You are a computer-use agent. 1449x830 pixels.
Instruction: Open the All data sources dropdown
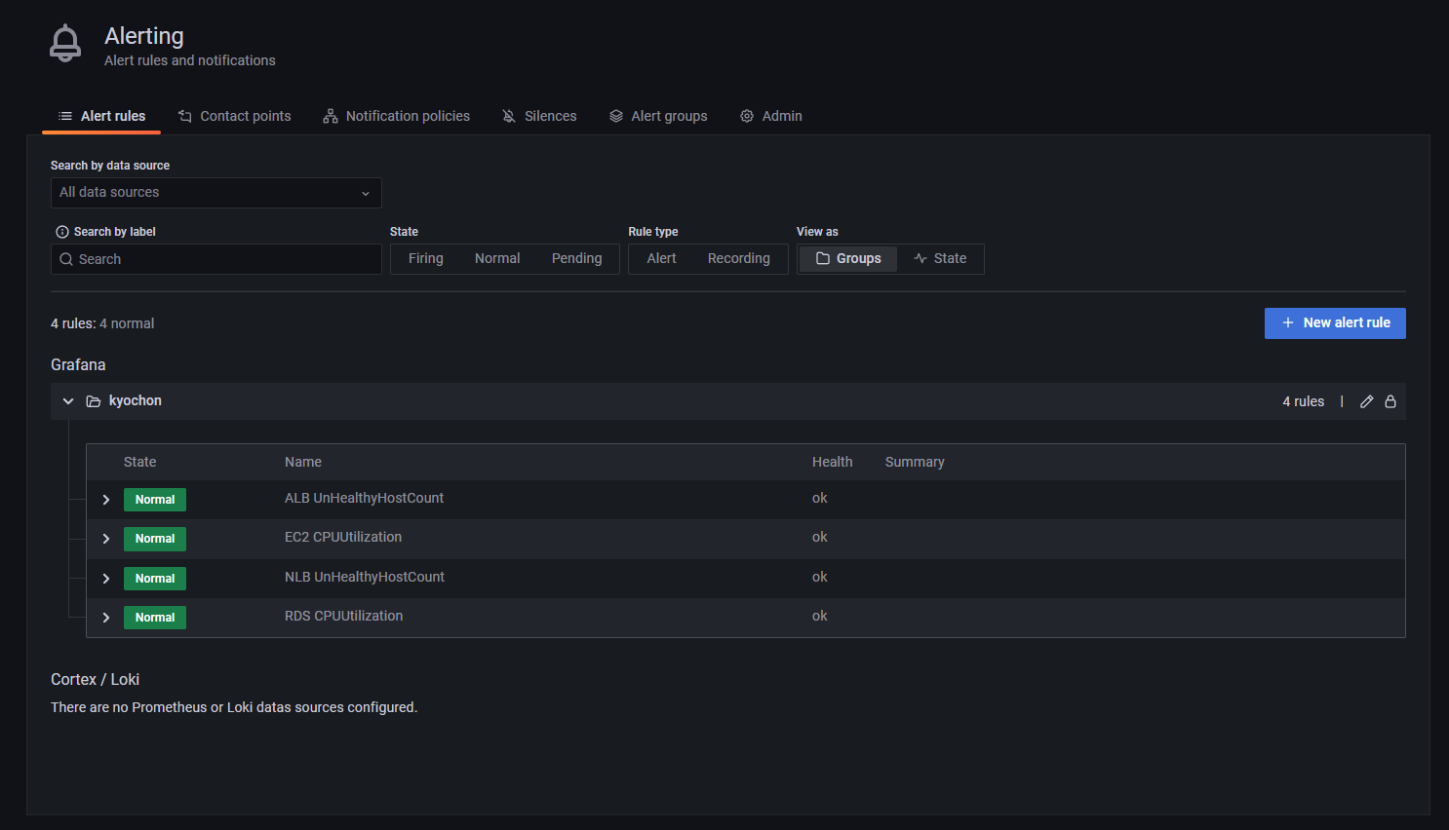tap(215, 193)
